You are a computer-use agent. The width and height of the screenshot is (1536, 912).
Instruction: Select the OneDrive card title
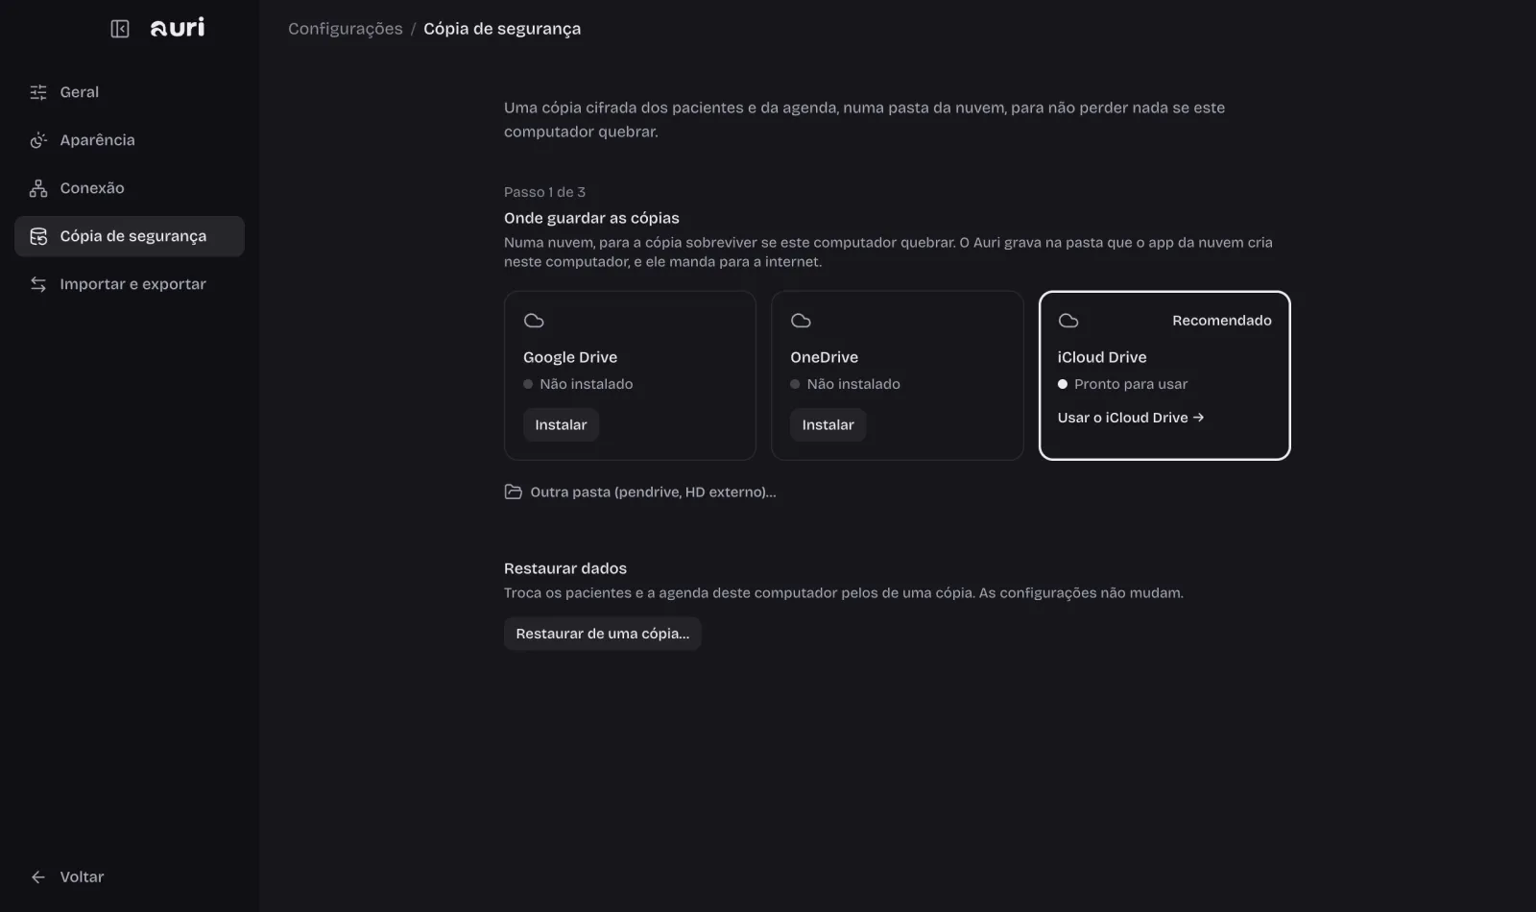click(x=825, y=357)
